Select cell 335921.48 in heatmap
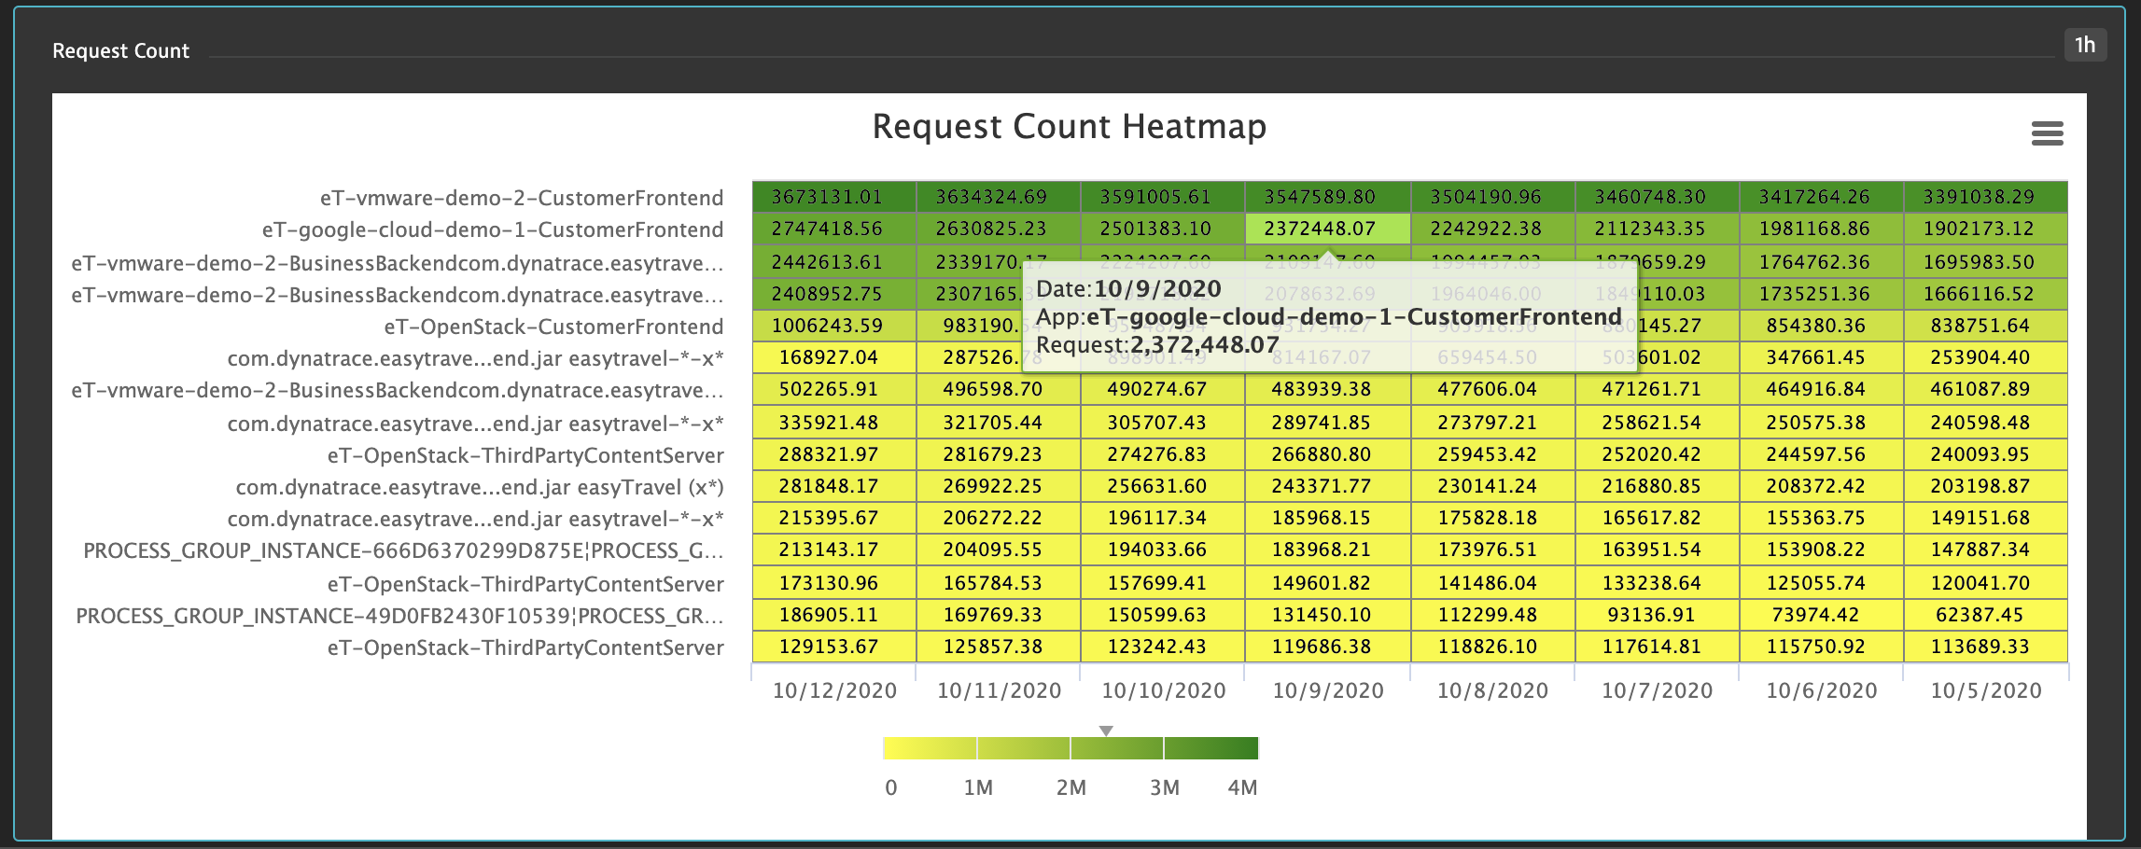Viewport: 2141px width, 849px height. [834, 423]
